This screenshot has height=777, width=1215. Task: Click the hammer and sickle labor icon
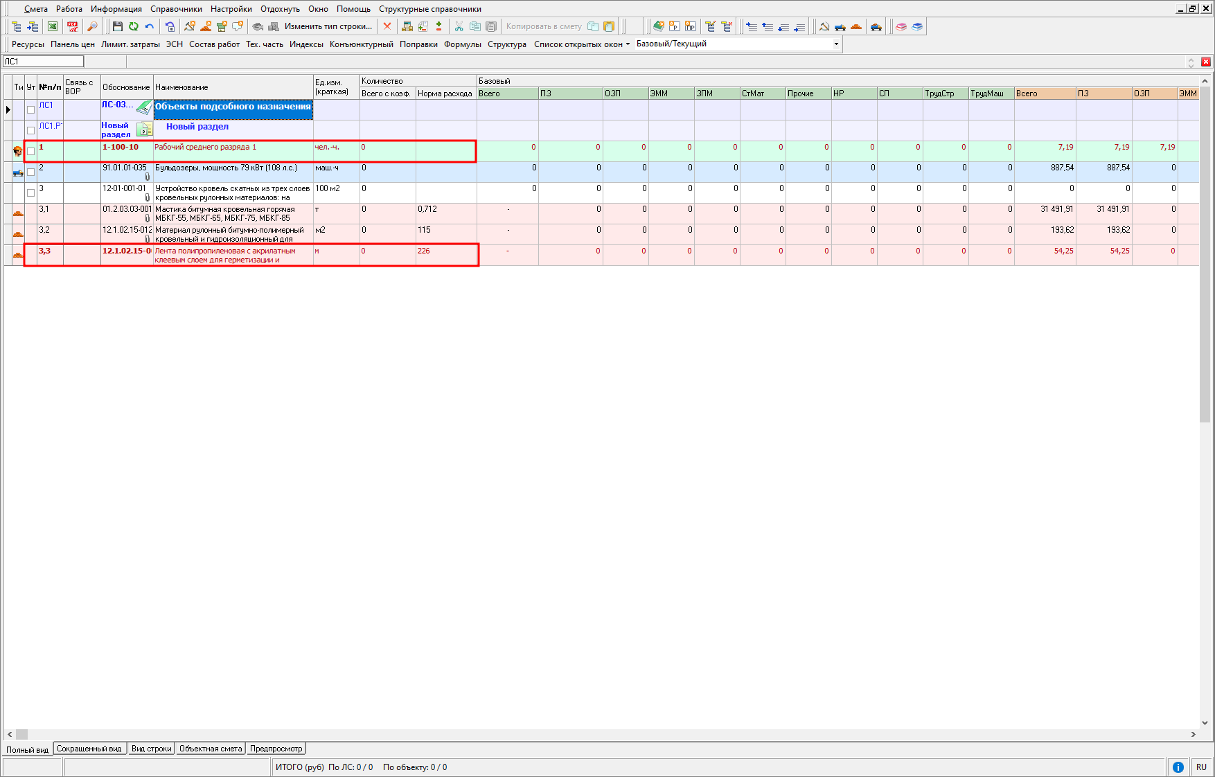point(824,26)
